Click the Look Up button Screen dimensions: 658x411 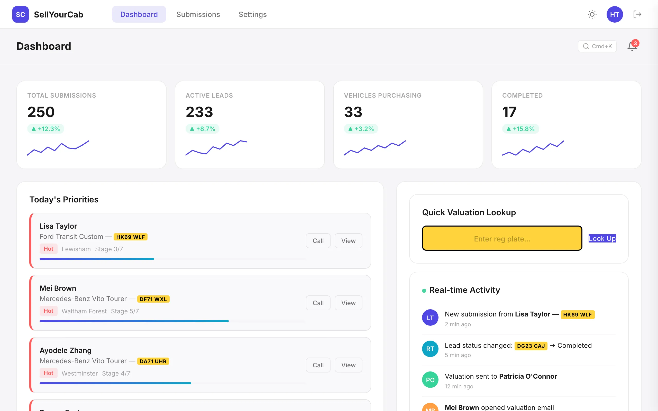click(602, 238)
